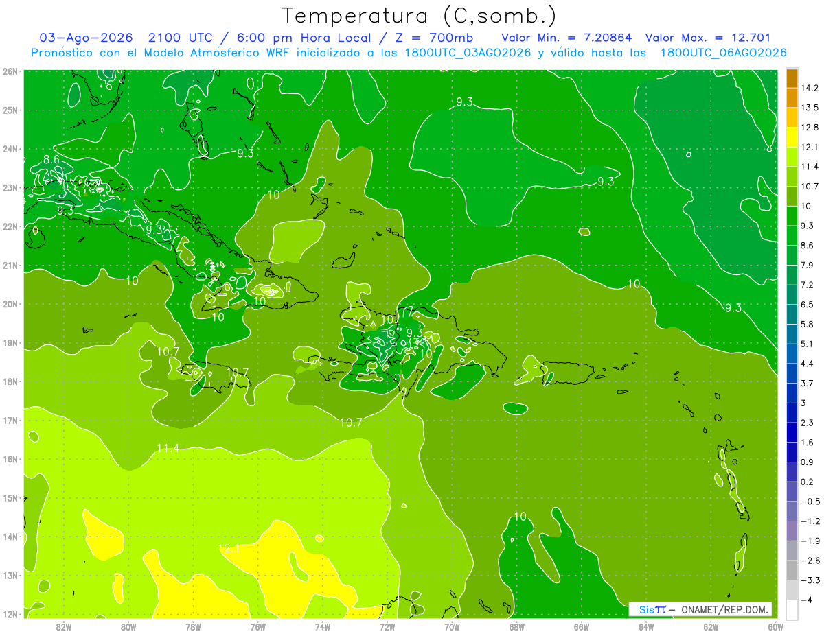Image resolution: width=824 pixels, height=636 pixels.
Task: Click the latitude axis label '22N'
Action: point(10,226)
